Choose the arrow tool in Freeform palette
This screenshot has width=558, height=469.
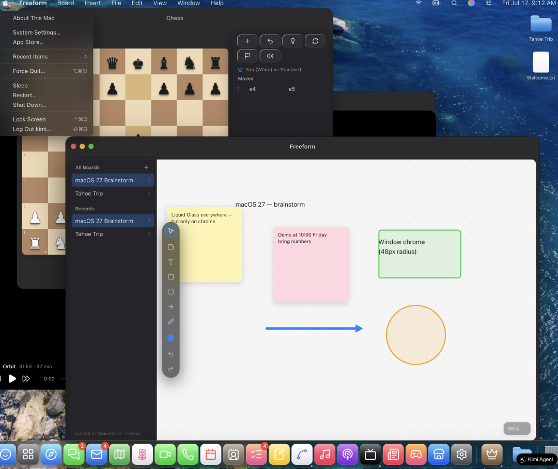[171, 307]
